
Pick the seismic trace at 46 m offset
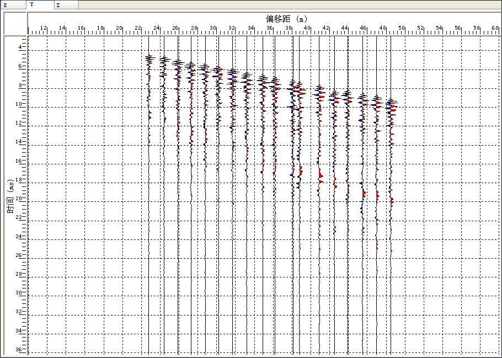tap(362, 165)
